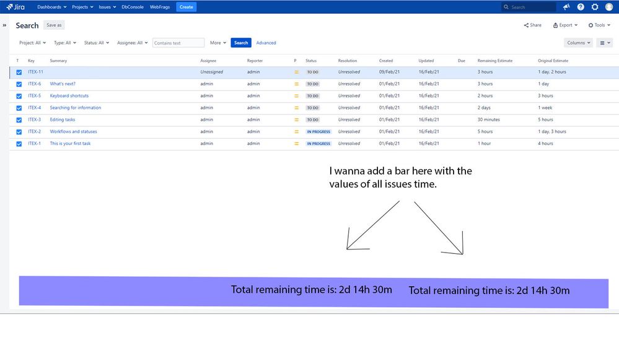Expand the More filter dropdown
This screenshot has height=348, width=619.
218,43
